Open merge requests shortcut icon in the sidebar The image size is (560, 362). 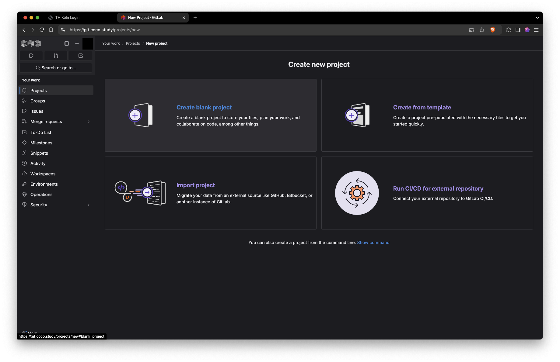[x=56, y=56]
